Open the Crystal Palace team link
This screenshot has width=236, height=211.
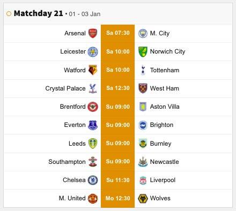(65, 88)
